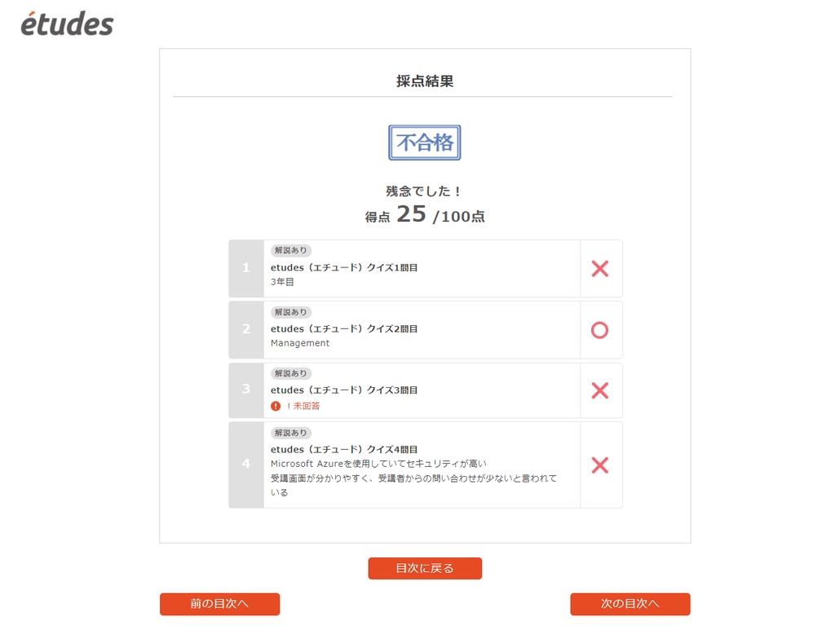The height and width of the screenshot is (634, 835).
Task: Click the 解説あり badge on question 4
Action: (x=290, y=433)
